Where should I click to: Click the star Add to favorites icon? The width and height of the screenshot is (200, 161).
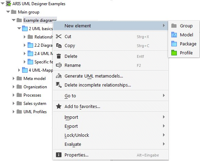(59, 106)
